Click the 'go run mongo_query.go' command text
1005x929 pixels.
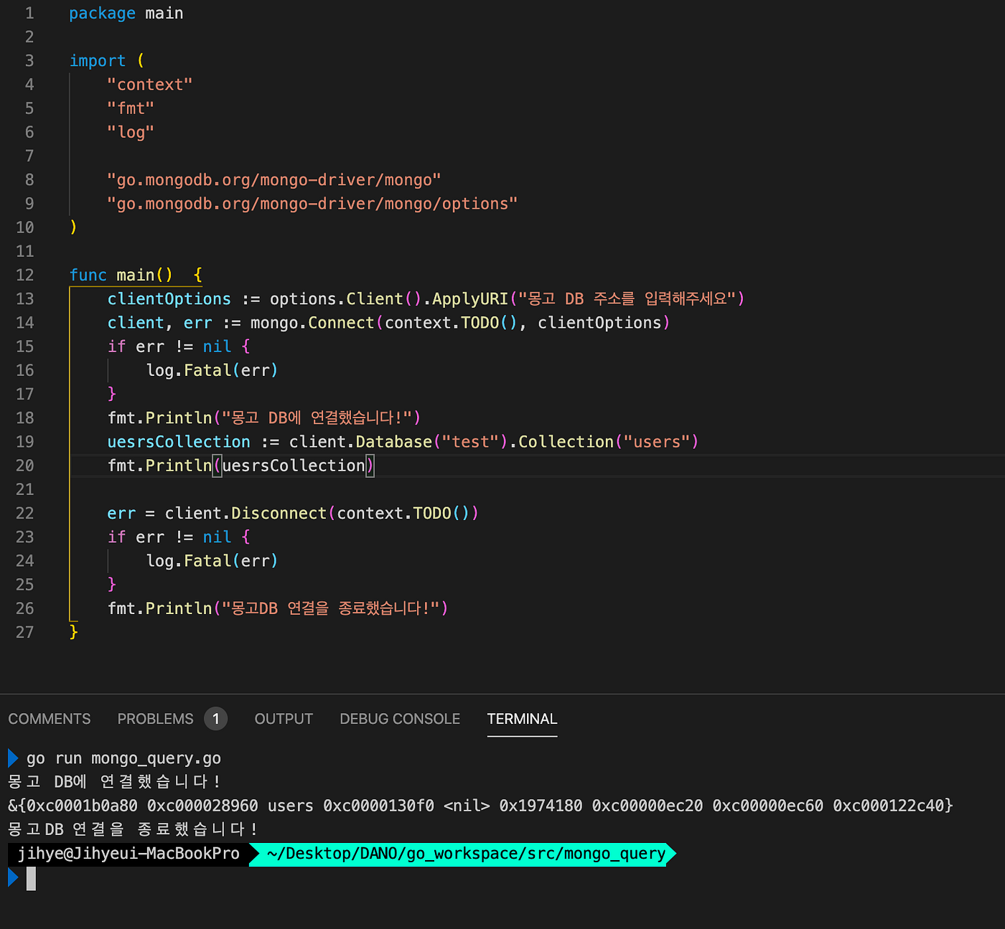[x=123, y=758]
